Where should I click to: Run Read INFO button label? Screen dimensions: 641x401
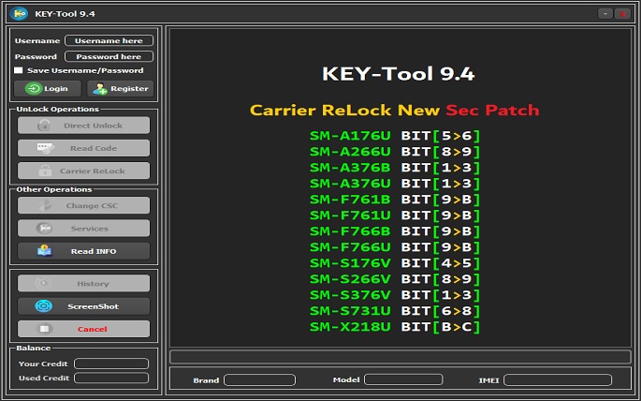pyautogui.click(x=94, y=251)
